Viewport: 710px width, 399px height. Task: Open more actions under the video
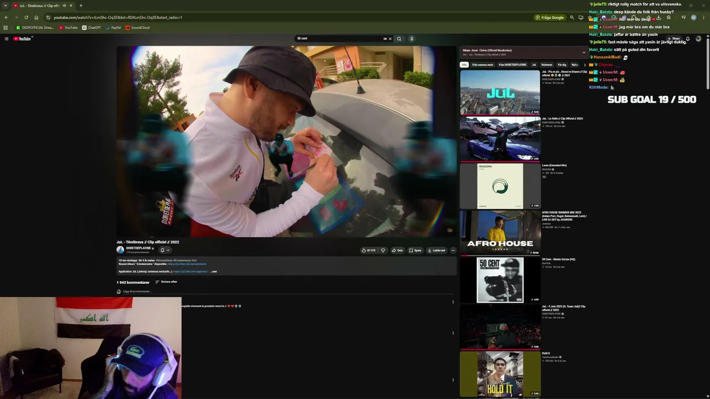[453, 250]
